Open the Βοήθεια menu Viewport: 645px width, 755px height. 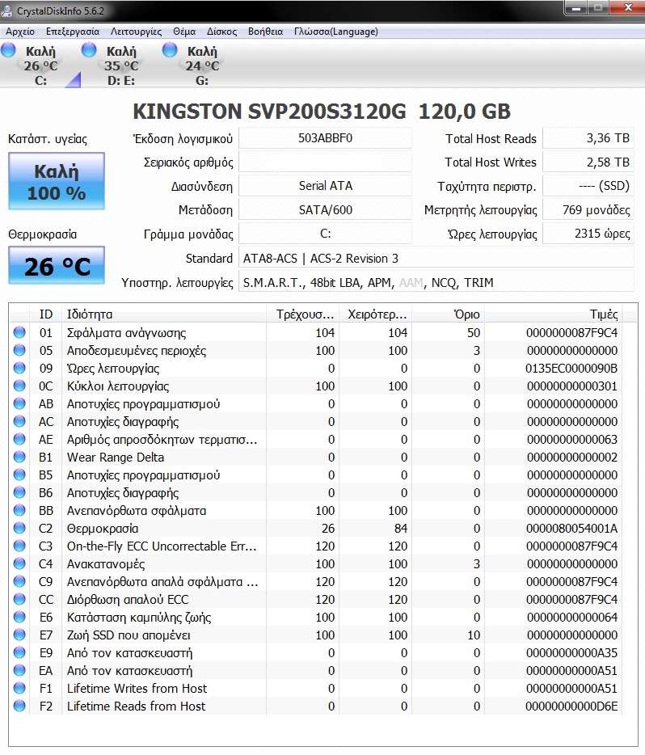click(x=265, y=32)
